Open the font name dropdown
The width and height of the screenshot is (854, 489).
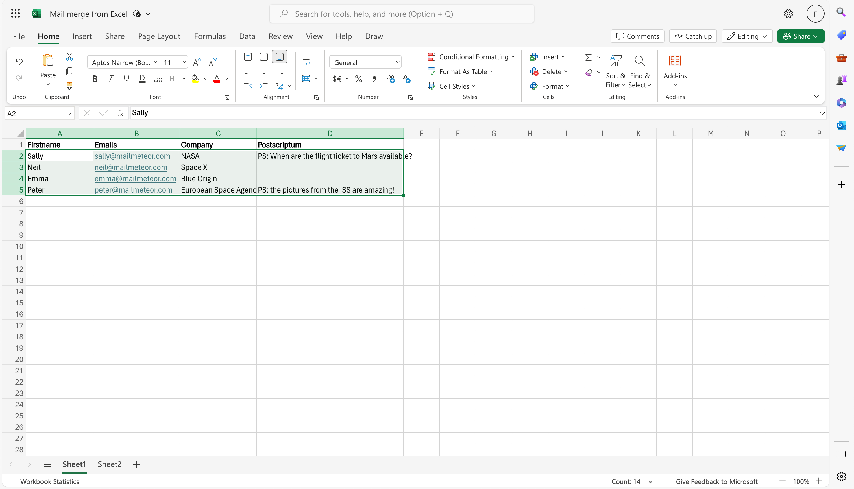pos(156,62)
